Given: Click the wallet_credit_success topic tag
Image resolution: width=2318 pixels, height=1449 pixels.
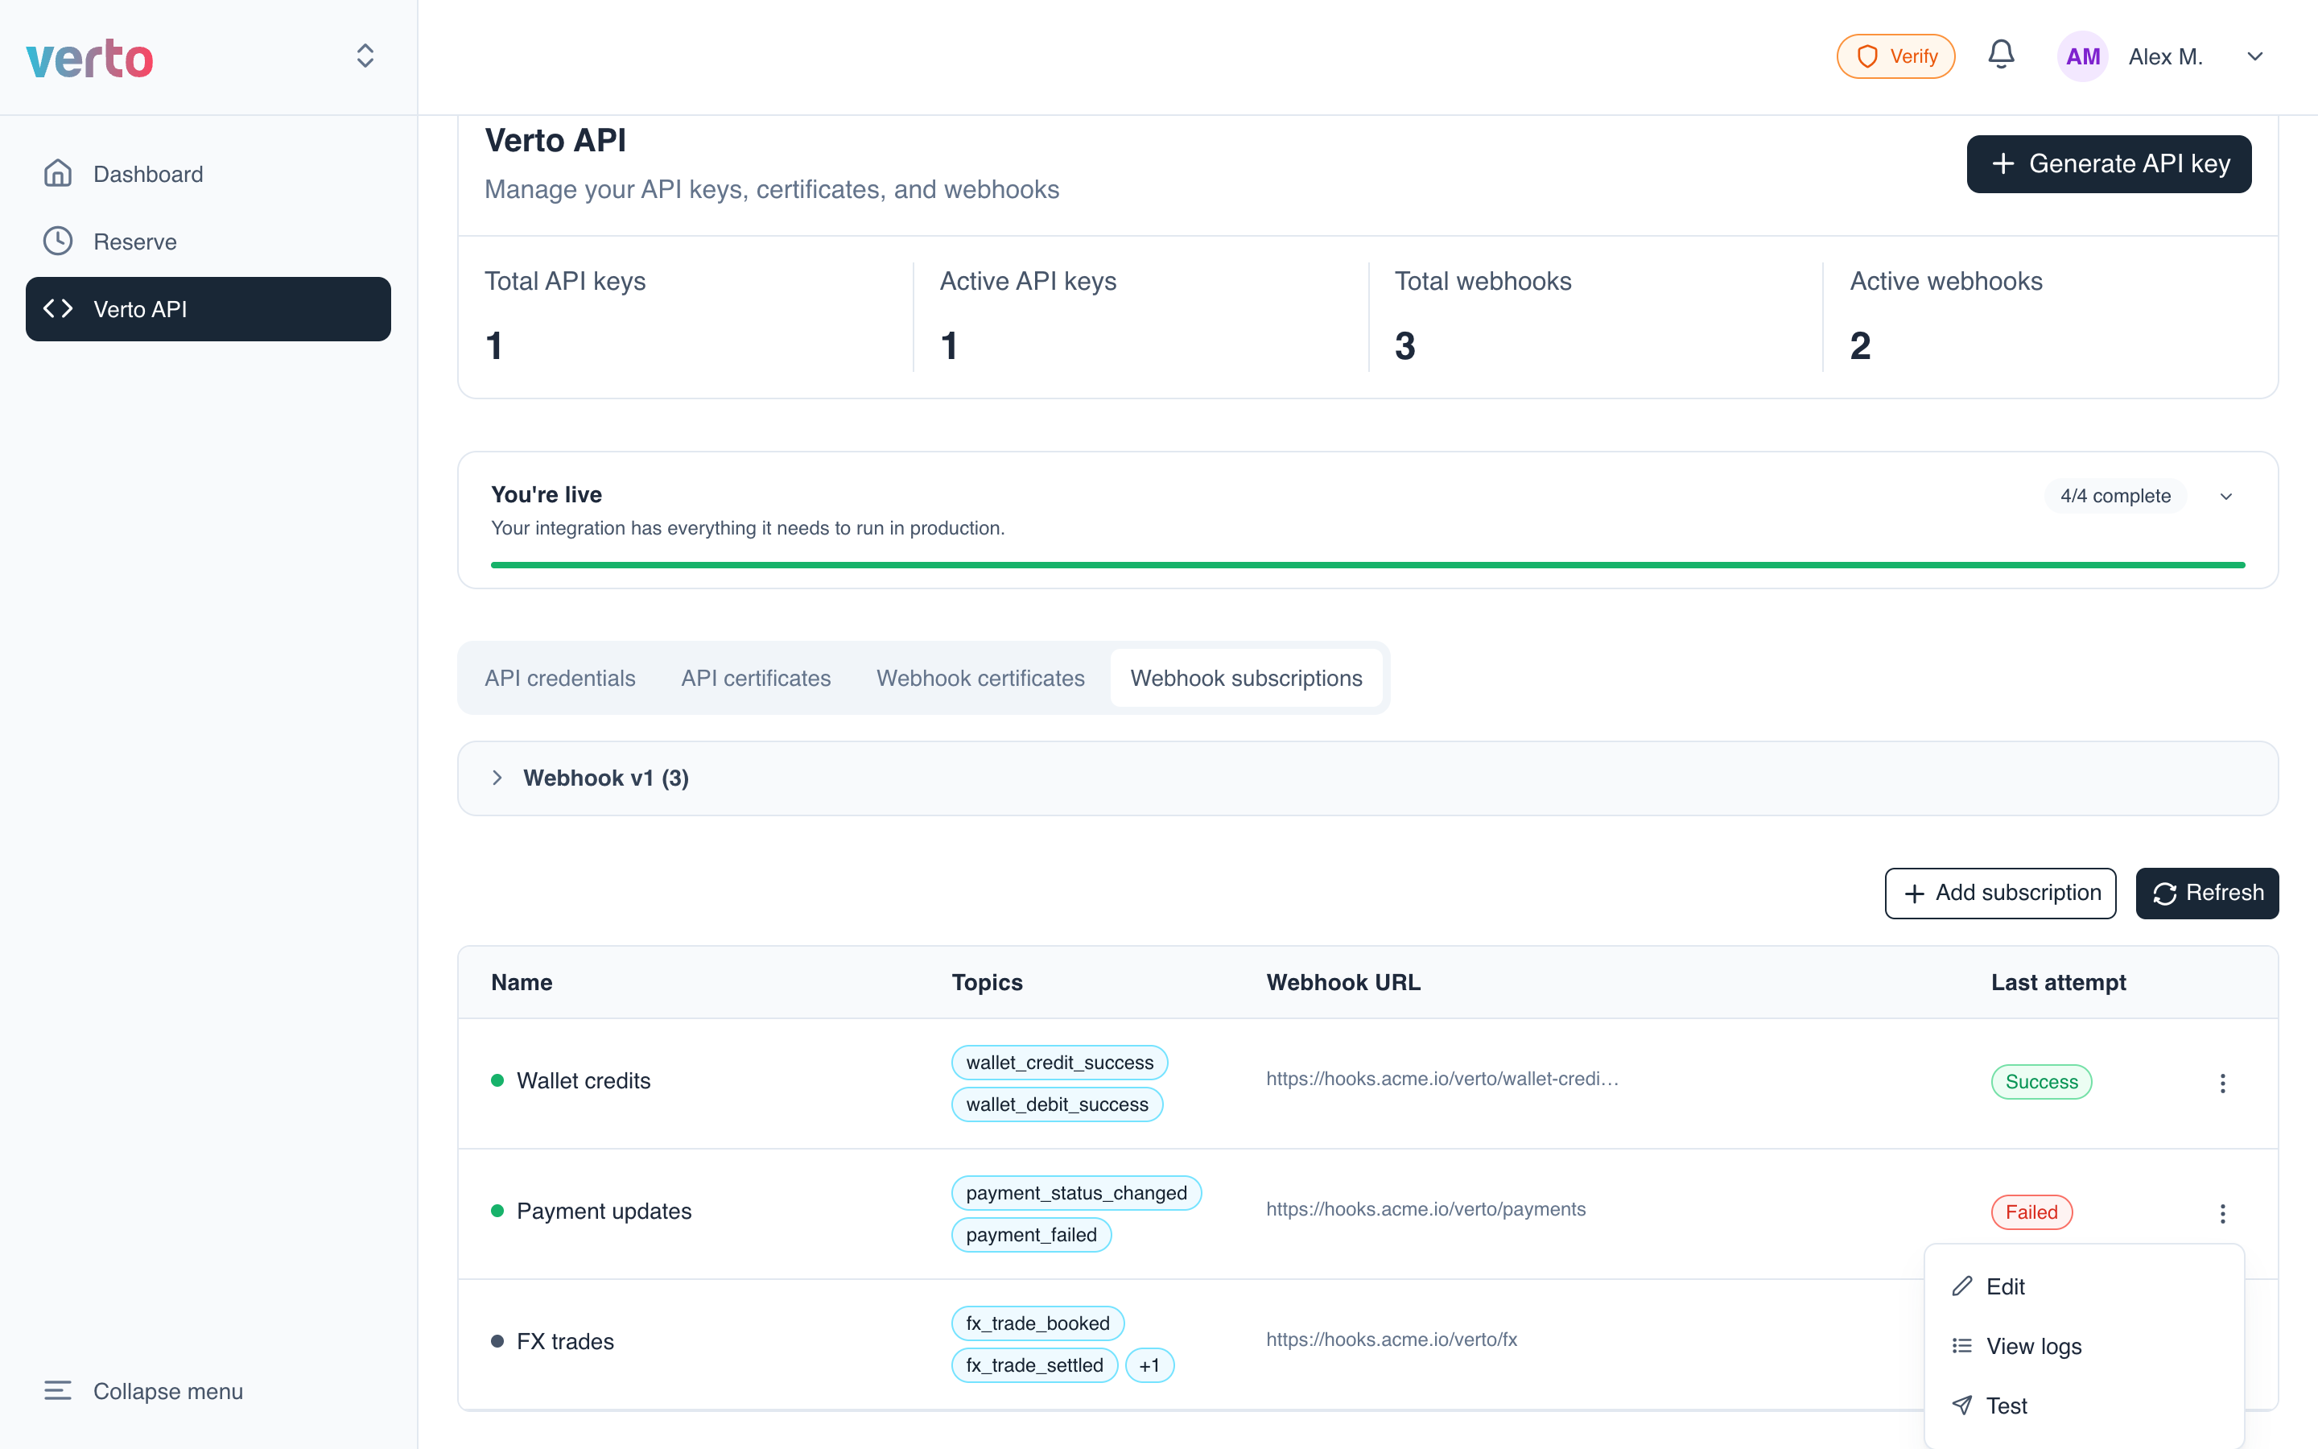Looking at the screenshot, I should coord(1059,1063).
